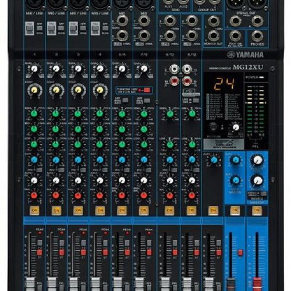Turn channel 11/12 red BAL knob
The image size is (291, 291).
click(x=191, y=196)
